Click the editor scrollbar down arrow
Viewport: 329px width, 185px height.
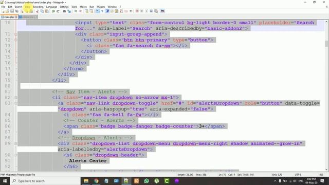[x=326, y=170]
